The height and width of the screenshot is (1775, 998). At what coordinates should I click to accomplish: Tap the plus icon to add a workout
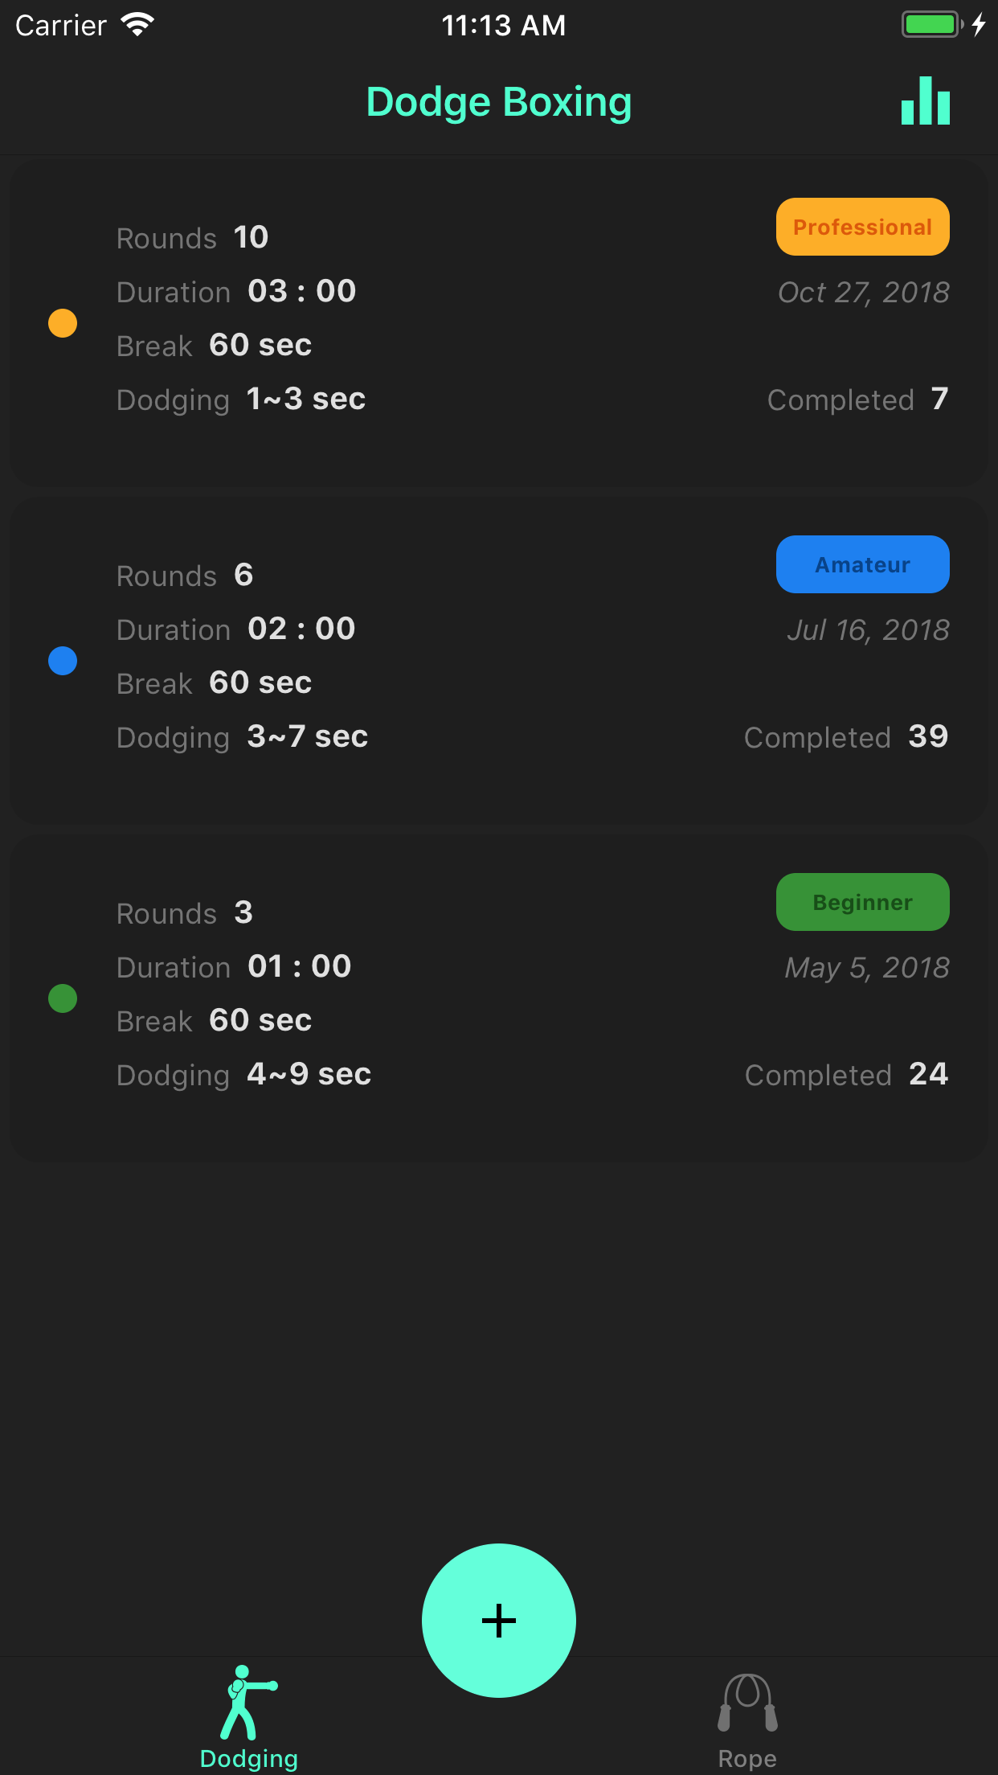coord(498,1621)
